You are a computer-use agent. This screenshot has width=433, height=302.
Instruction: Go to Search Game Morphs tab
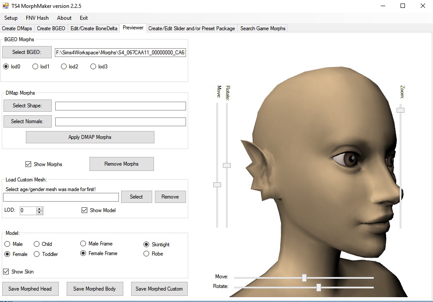point(263,28)
